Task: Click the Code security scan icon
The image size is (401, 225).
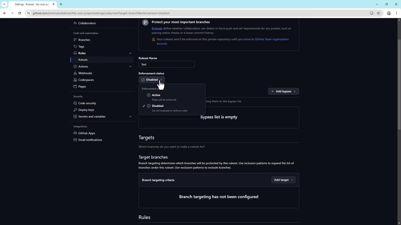Action: 75,103
